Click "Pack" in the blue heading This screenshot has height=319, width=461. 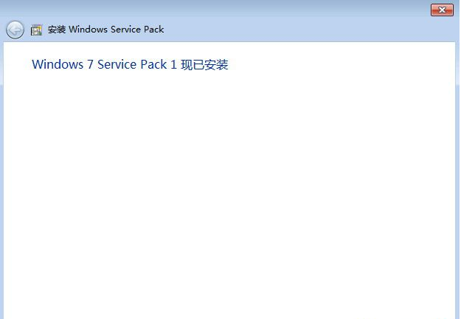[153, 65]
